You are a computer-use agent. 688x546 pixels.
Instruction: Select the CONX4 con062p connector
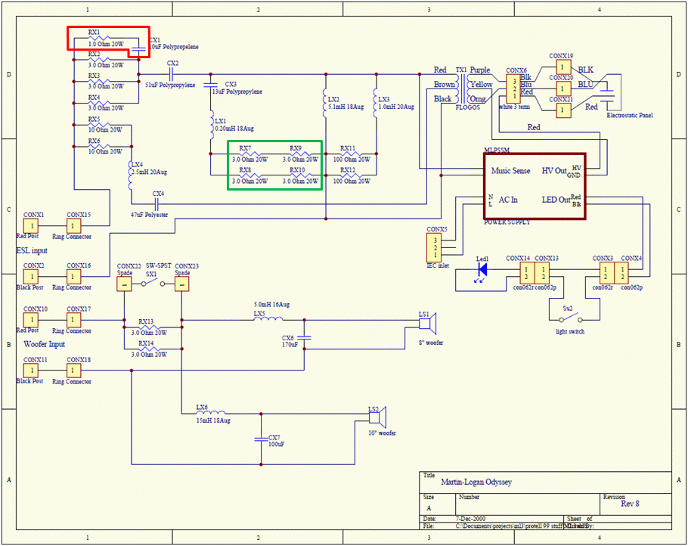point(621,274)
